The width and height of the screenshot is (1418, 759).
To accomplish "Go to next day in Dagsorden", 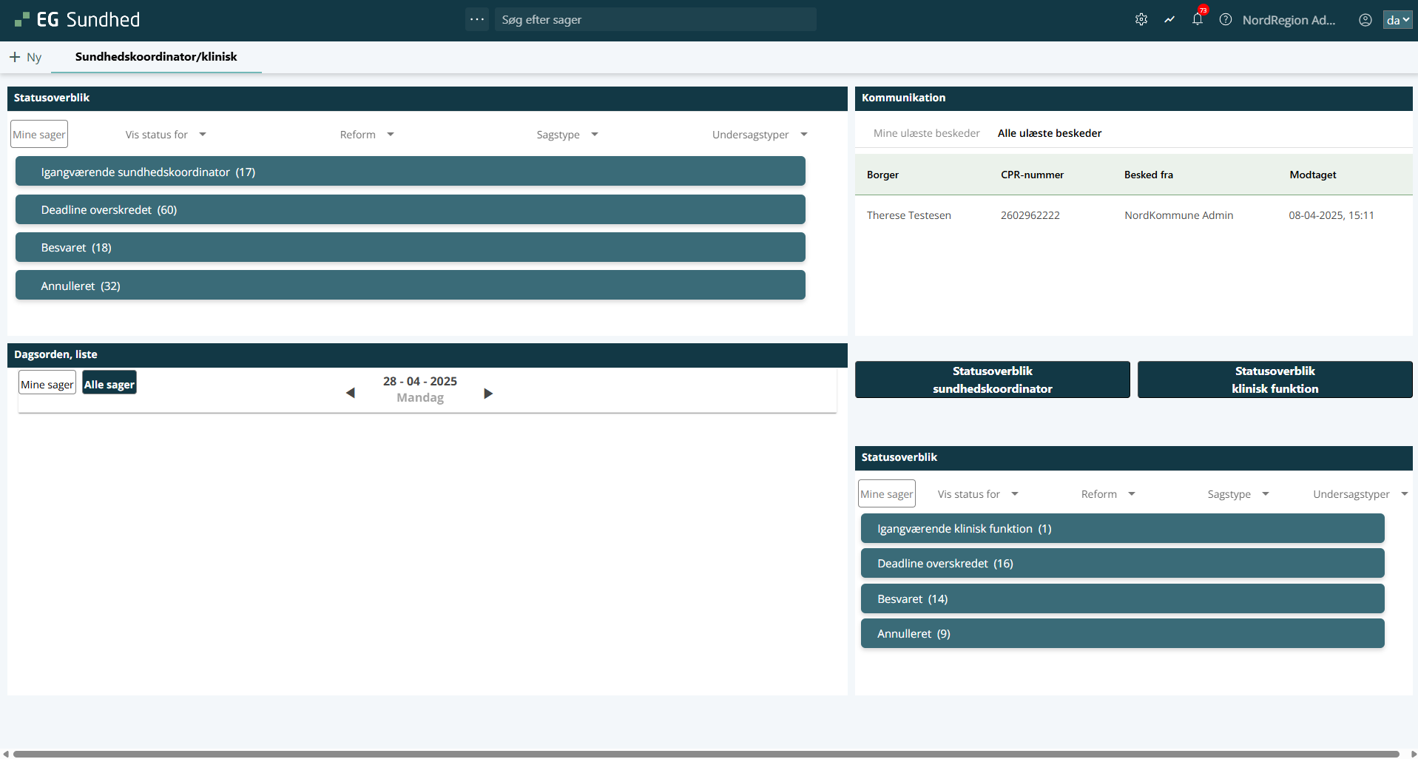I will pos(488,393).
